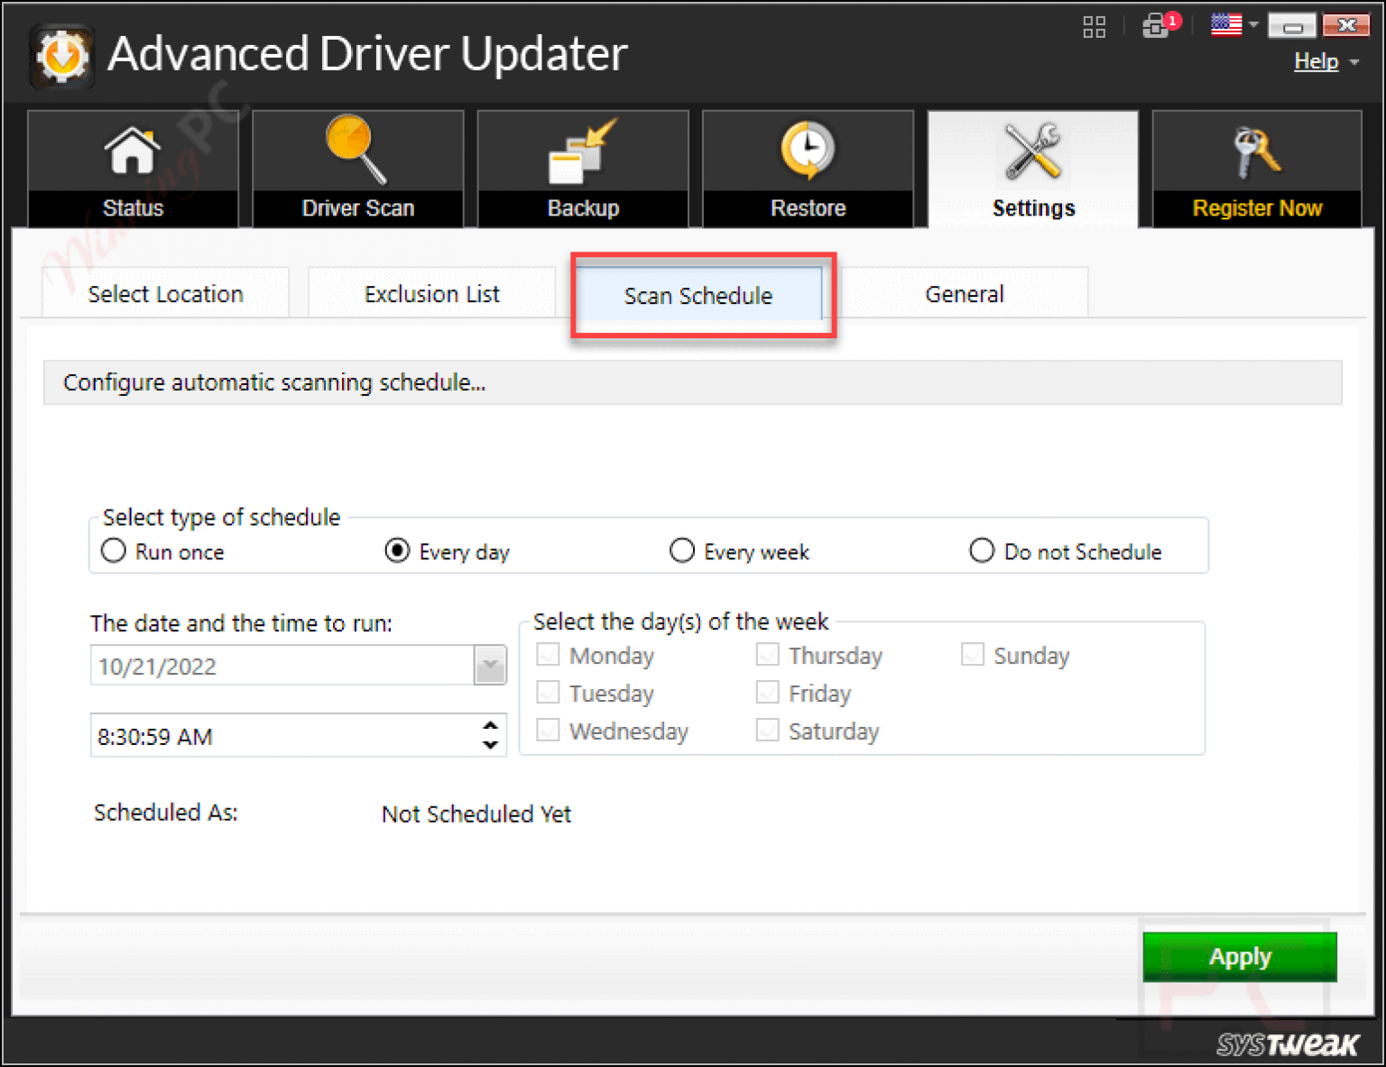The height and width of the screenshot is (1067, 1386).
Task: Close the Advanced Driver Updater window
Action: pos(1346,25)
